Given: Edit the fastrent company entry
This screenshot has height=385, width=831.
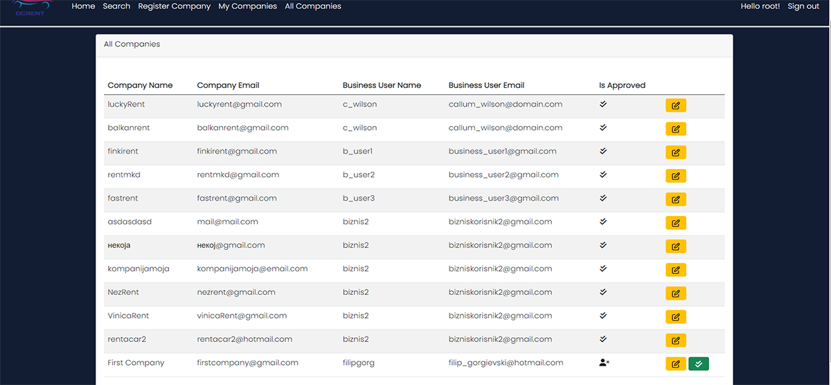Looking at the screenshot, I should (x=675, y=199).
